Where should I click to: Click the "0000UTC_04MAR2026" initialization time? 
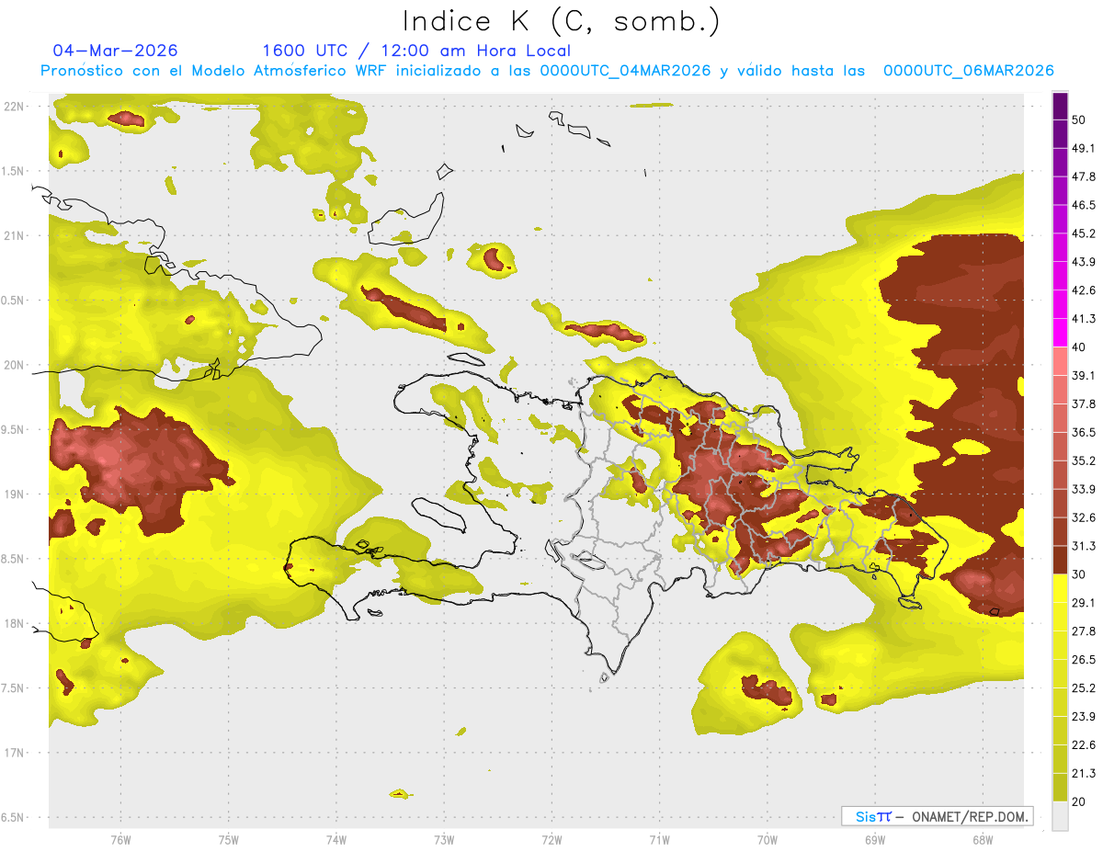[x=625, y=71]
